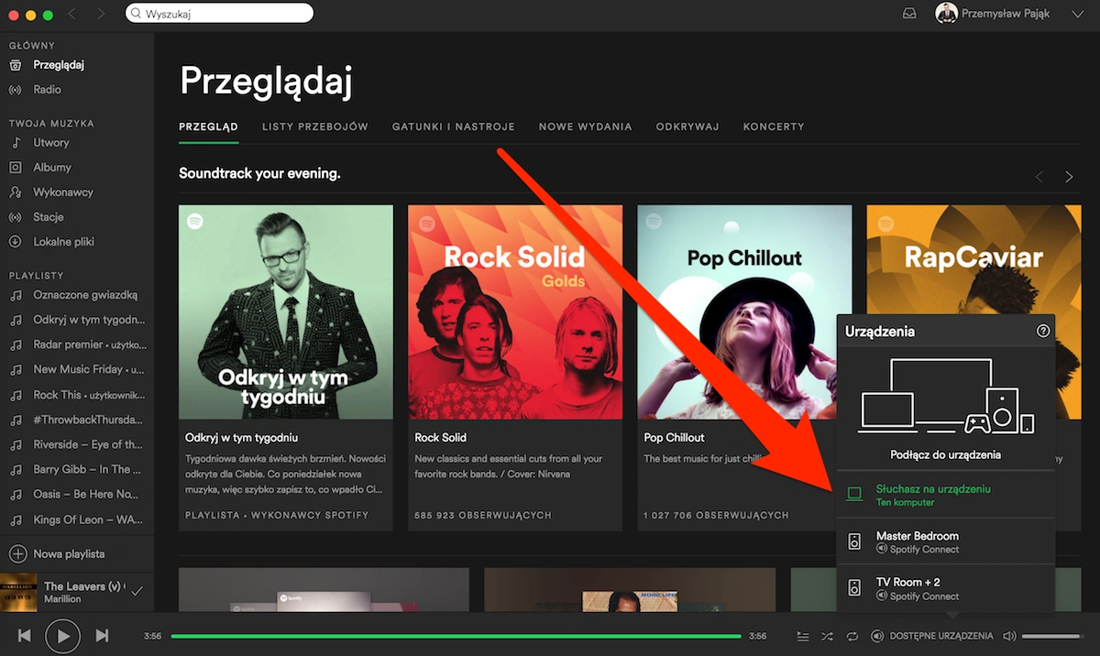Open the Pop Chillout playlist cover

click(744, 312)
